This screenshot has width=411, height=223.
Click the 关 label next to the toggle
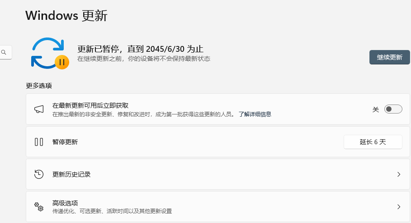tap(375, 109)
